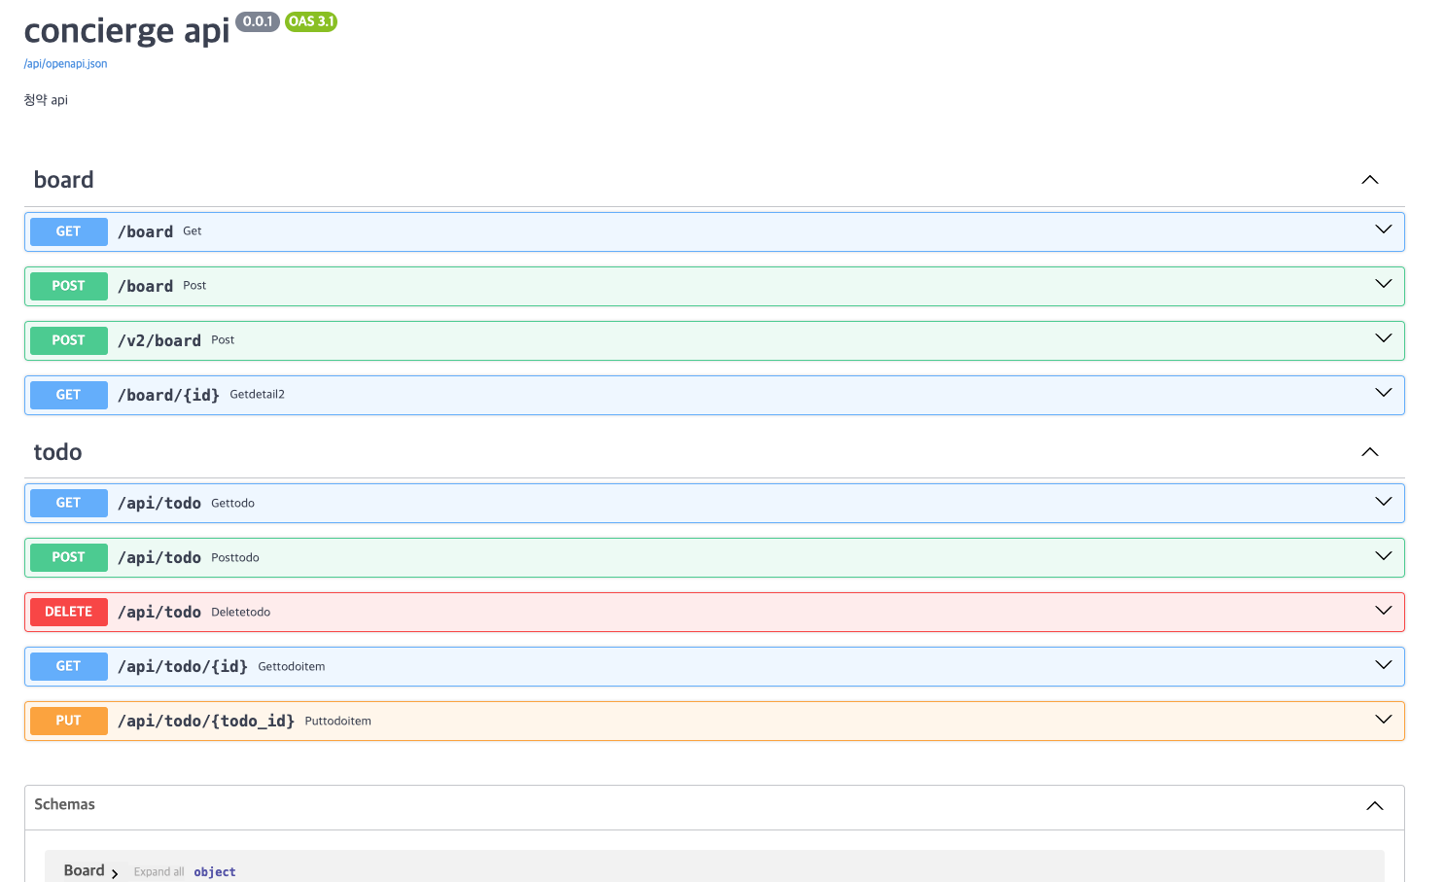Expand the DELETE /api/todo operation arrow
The width and height of the screenshot is (1444, 882).
[x=1384, y=611]
